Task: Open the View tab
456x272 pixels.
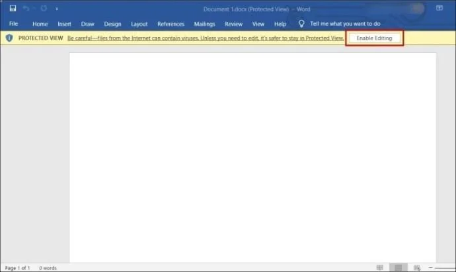Action: 258,24
